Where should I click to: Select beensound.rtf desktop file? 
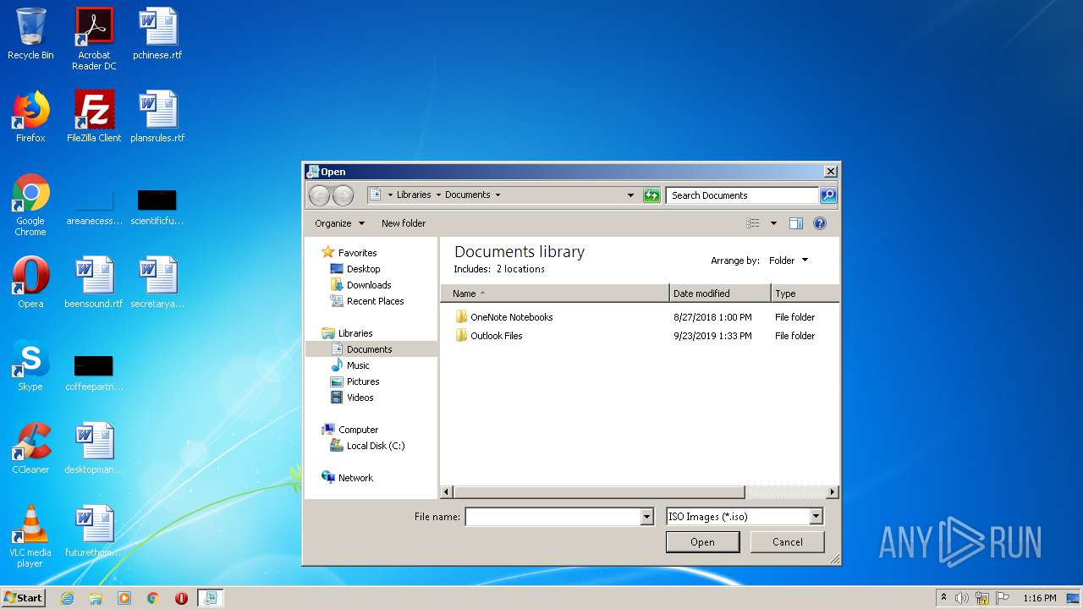click(94, 283)
